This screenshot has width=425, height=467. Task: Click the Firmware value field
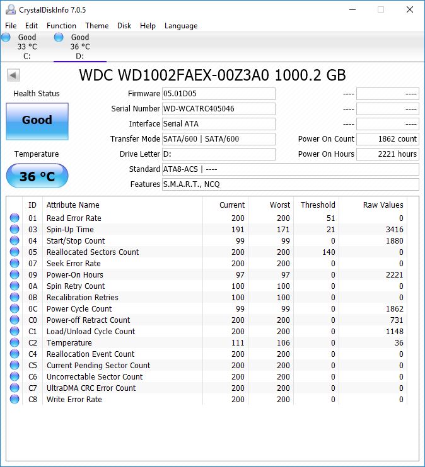218,94
